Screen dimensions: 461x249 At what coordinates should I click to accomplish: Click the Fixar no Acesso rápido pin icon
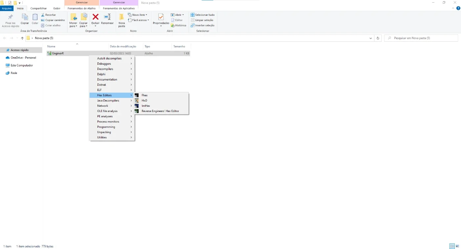pyautogui.click(x=11, y=17)
